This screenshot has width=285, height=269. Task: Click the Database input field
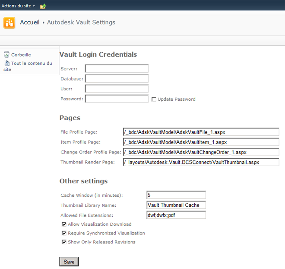pyautogui.click(x=117, y=79)
